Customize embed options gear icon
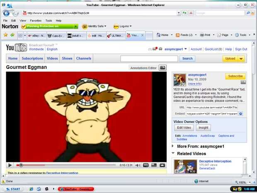 point(240,114)
